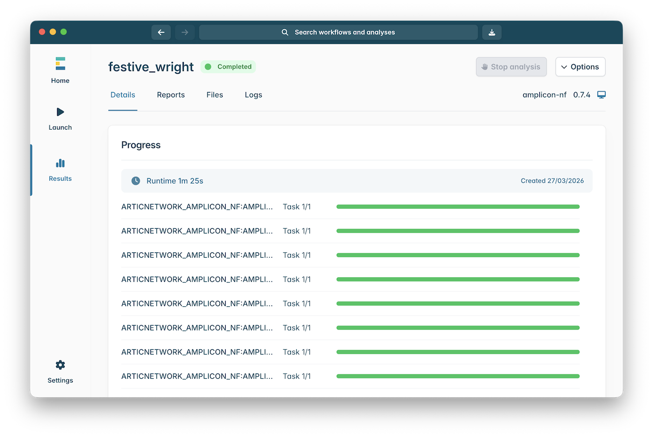
Task: Click the forward arrow navigation button
Action: 185,32
